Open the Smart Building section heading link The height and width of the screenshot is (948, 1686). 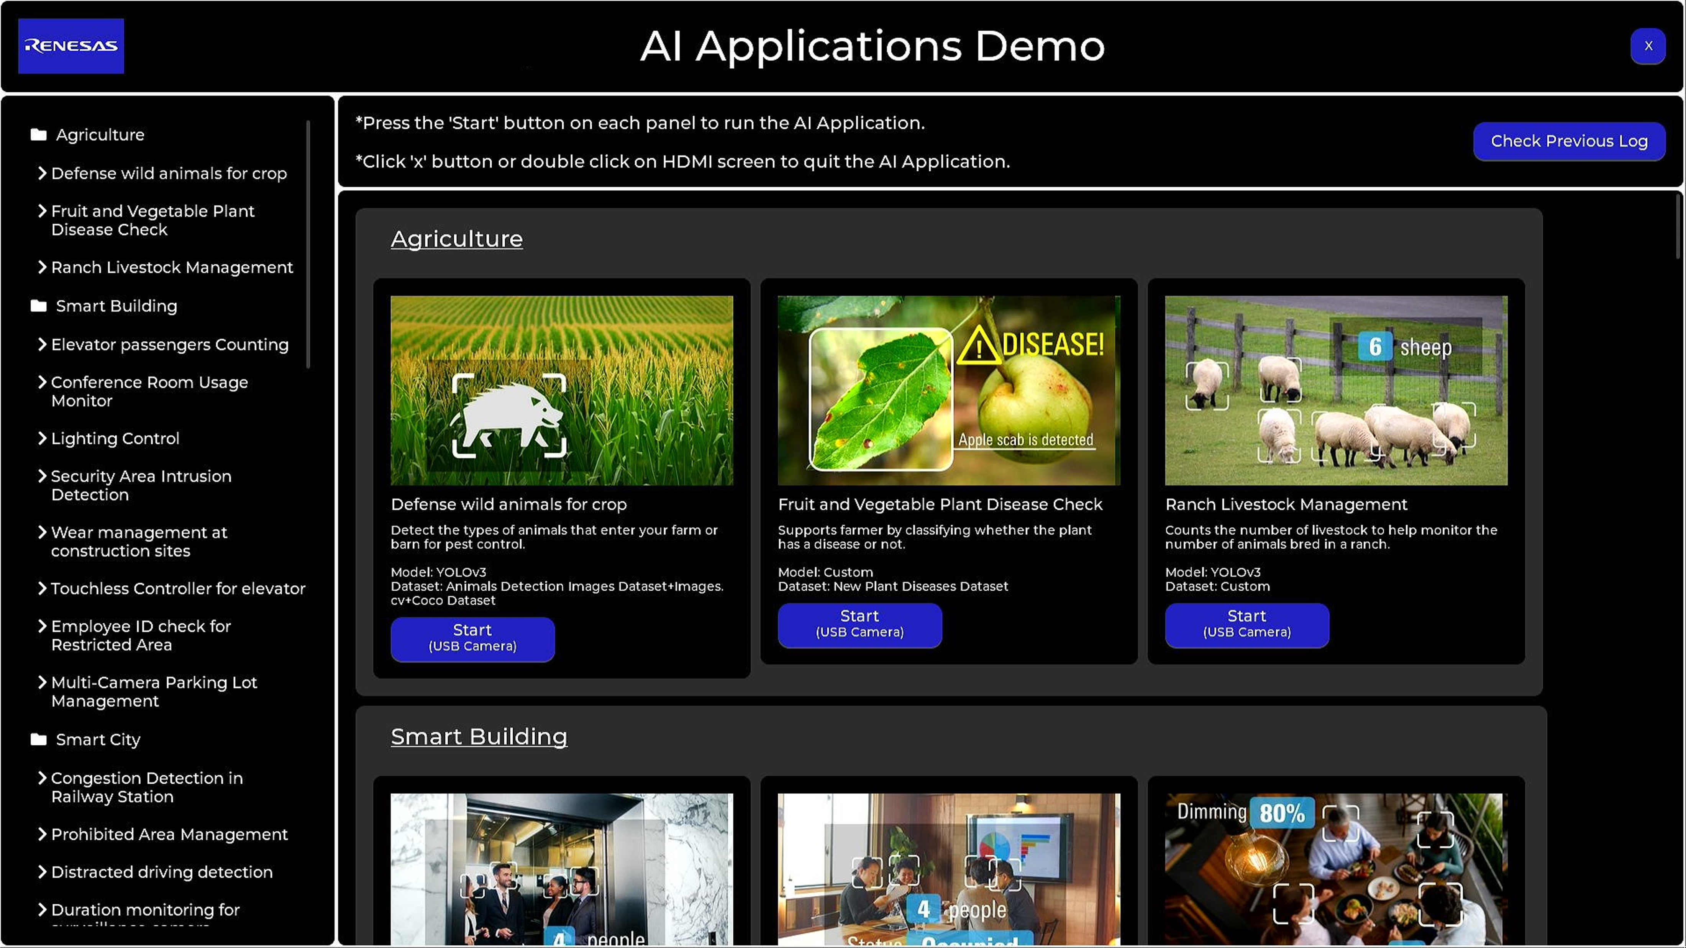pos(479,737)
